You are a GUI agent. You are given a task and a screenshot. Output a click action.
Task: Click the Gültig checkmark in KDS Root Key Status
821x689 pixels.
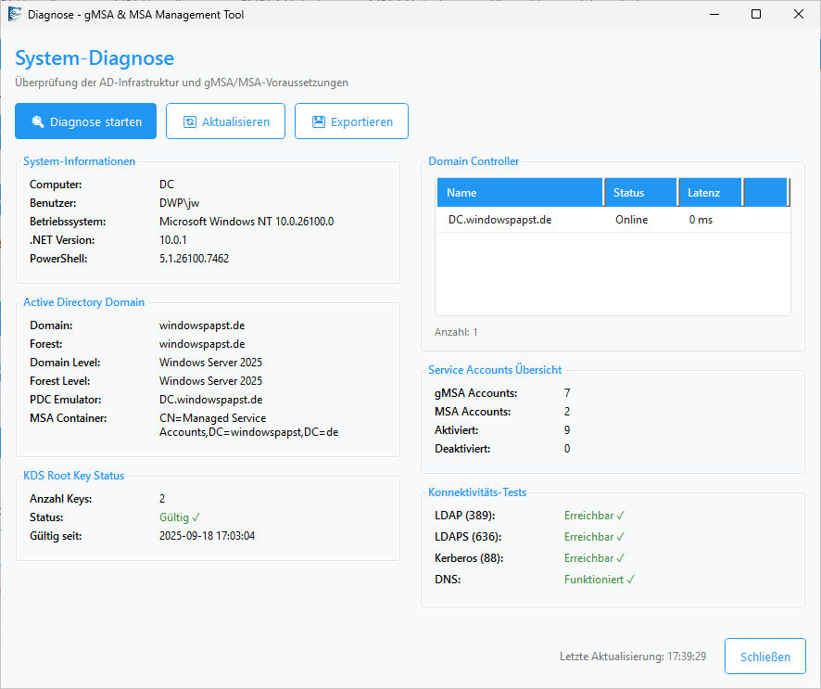[x=195, y=517]
